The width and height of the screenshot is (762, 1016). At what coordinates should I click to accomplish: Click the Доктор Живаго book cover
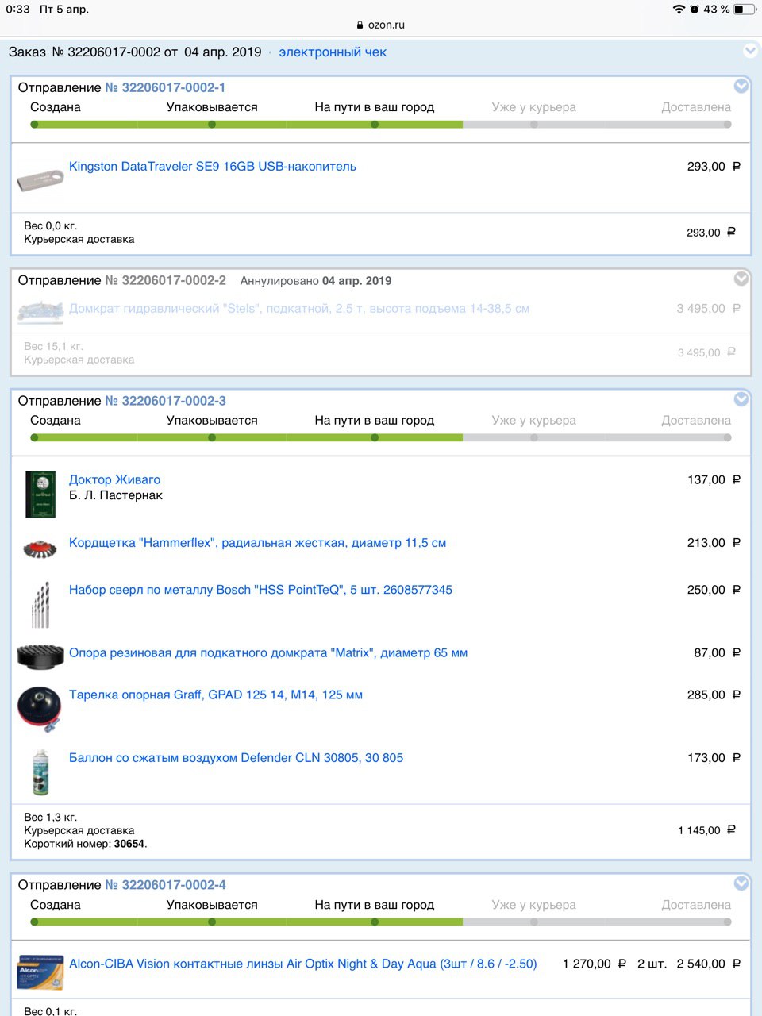point(40,494)
